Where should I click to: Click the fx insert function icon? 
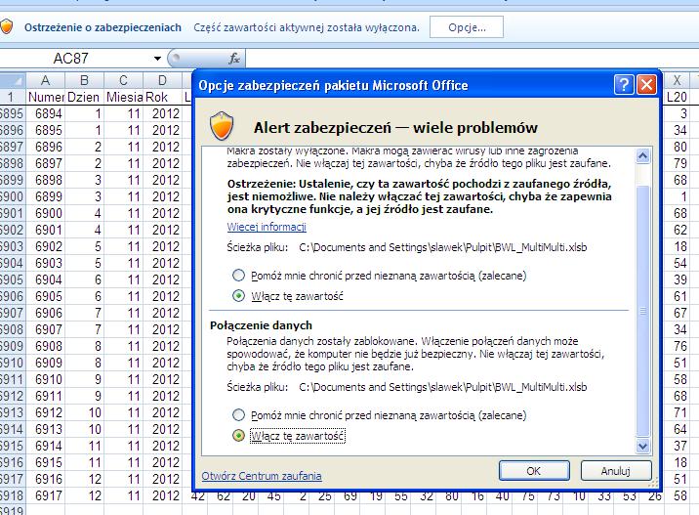[x=234, y=59]
